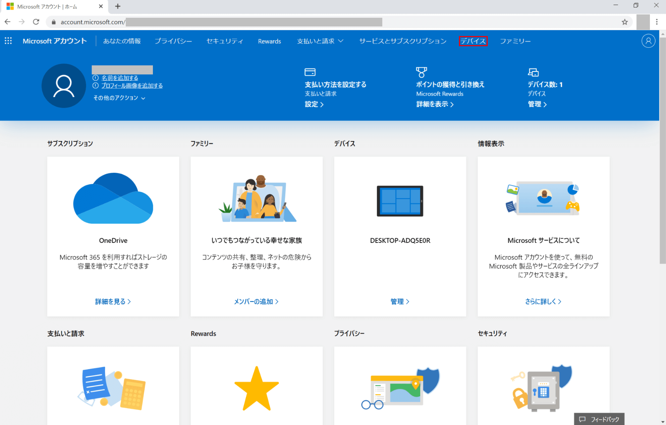Click the yellow Rewards star image
Image resolution: width=666 pixels, height=425 pixels.
point(257,388)
